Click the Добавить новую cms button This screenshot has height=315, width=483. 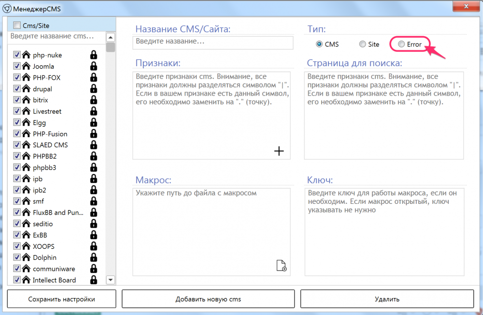tap(208, 299)
